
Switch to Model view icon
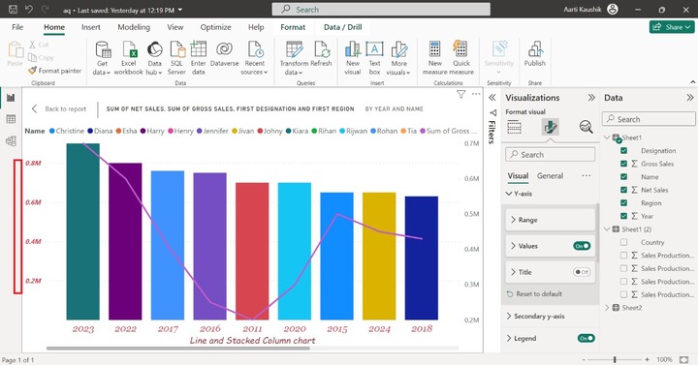[x=11, y=141]
